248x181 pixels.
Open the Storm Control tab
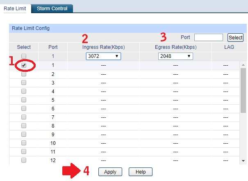52,9
